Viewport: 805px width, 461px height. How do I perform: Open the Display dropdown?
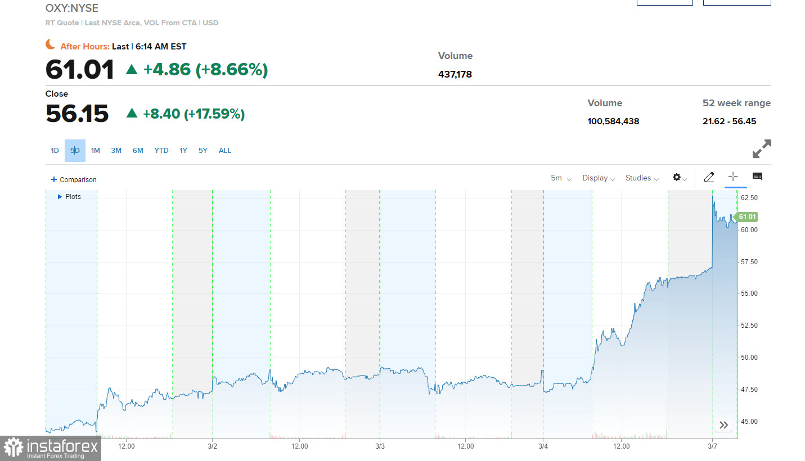coord(599,178)
